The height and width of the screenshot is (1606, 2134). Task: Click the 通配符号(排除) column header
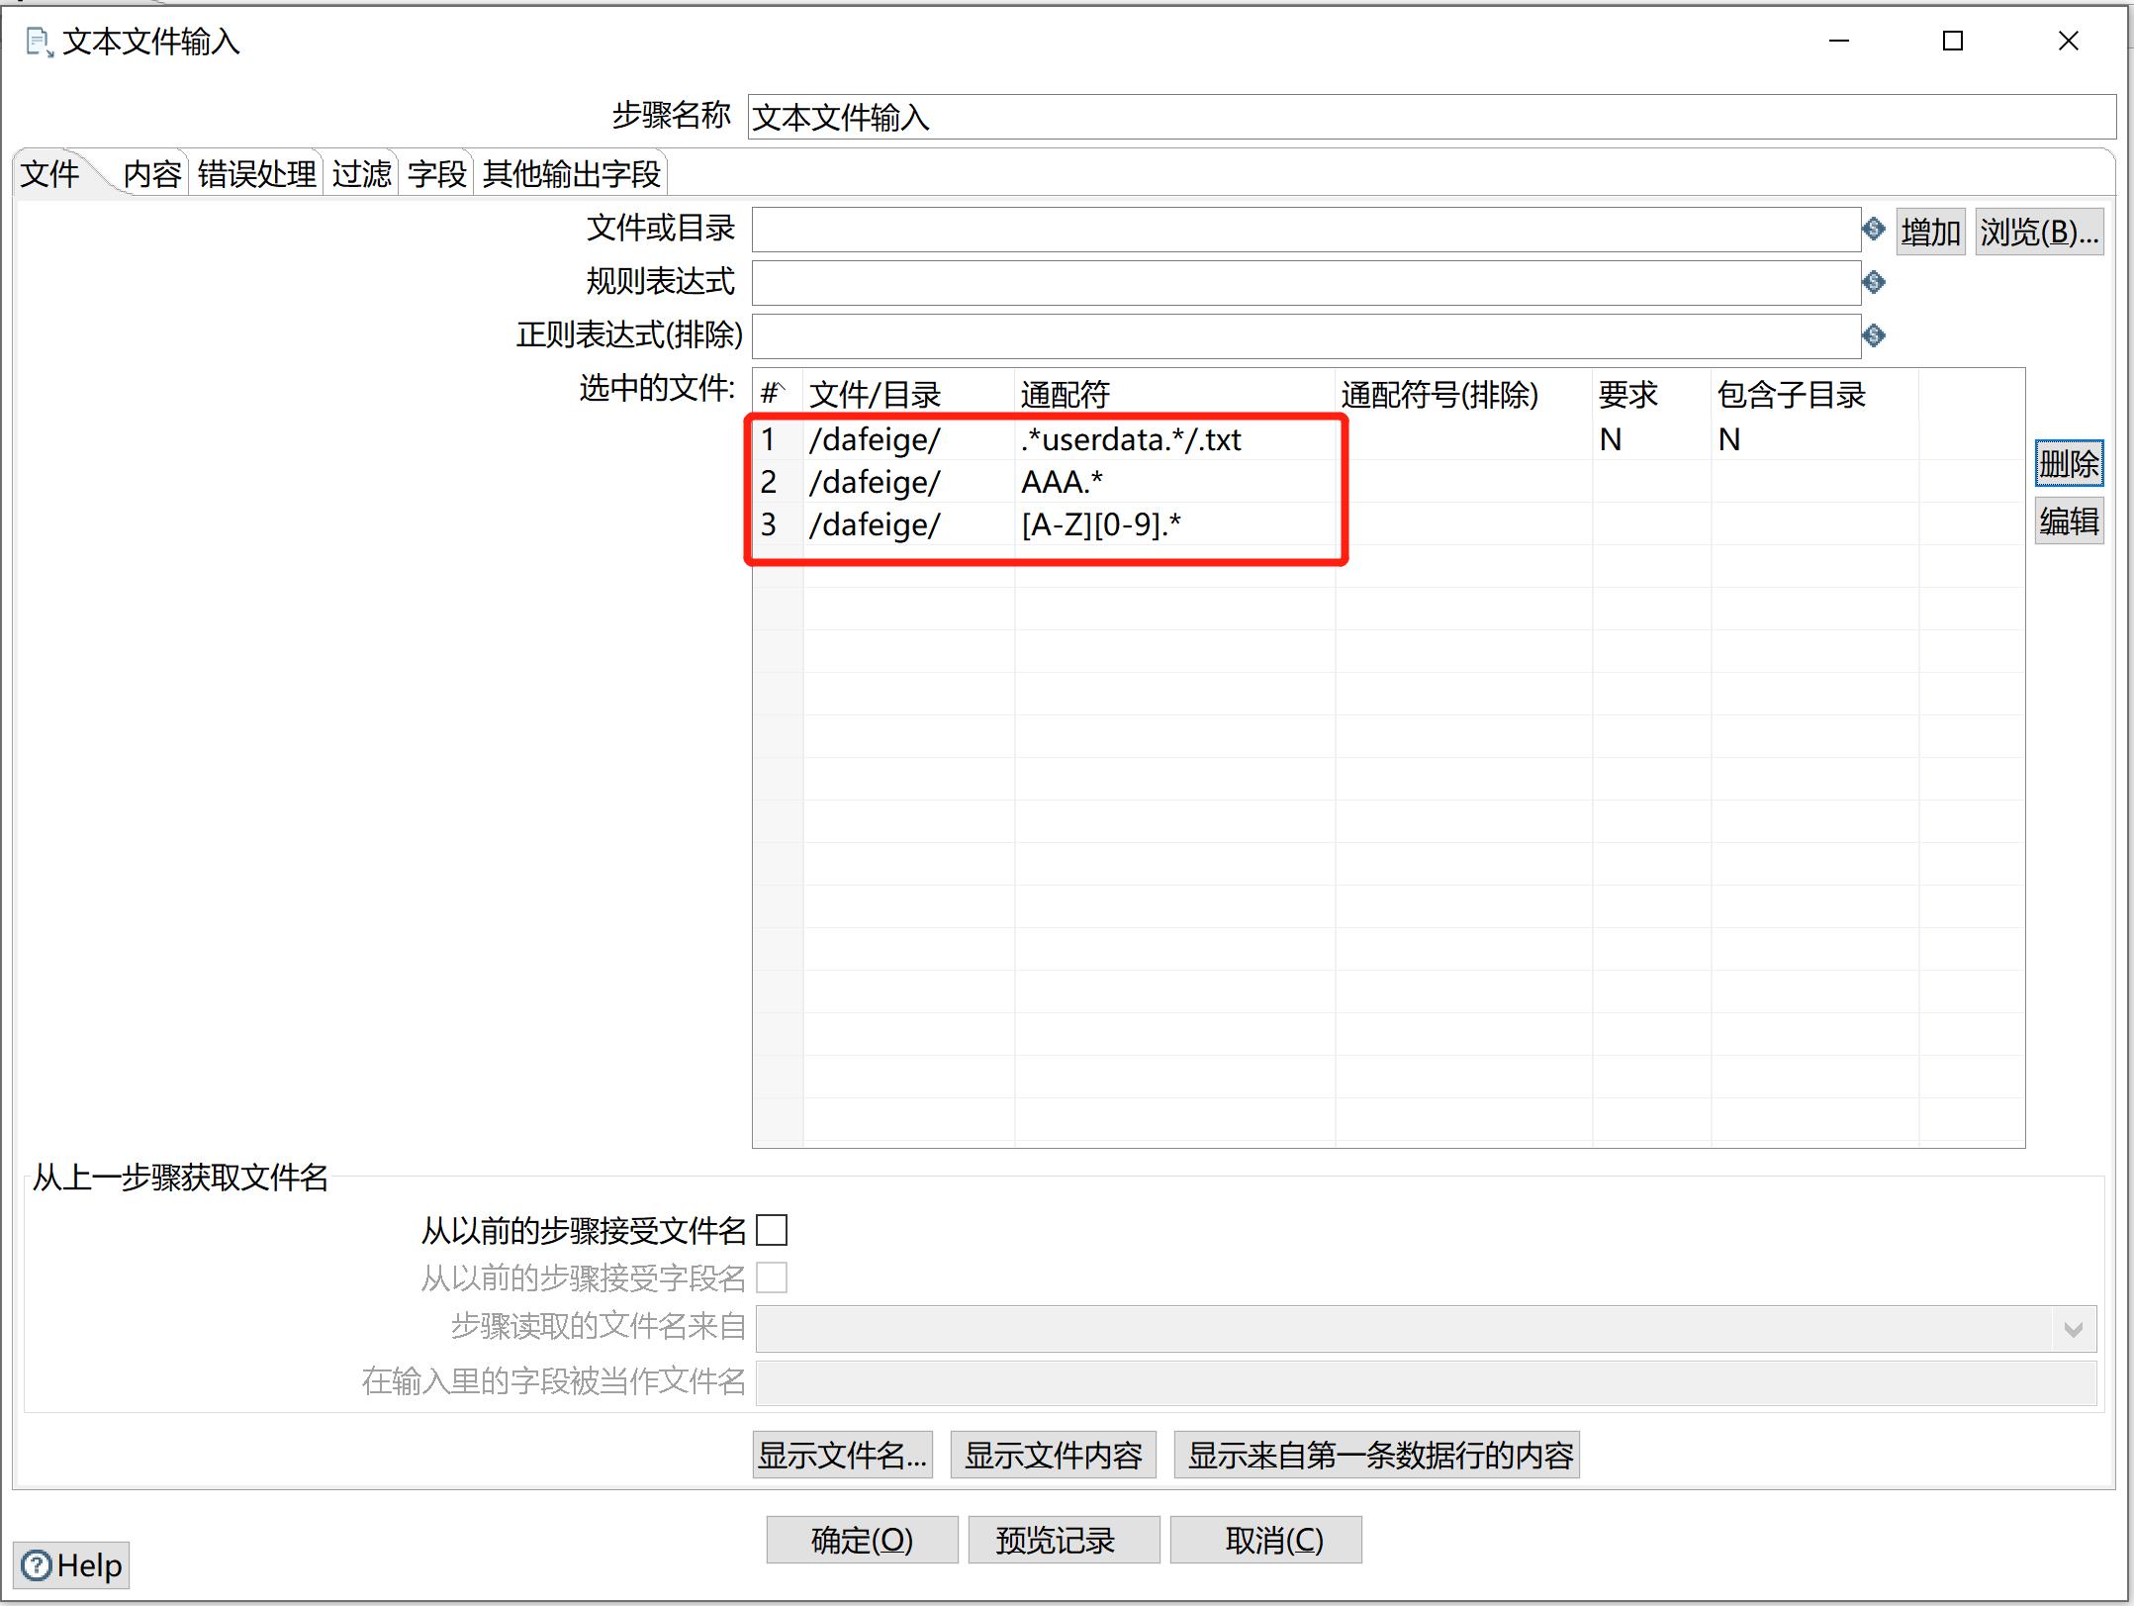1463,394
